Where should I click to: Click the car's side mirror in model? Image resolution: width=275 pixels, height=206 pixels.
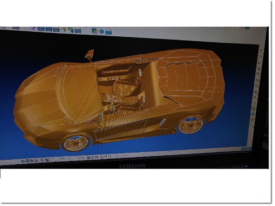click(x=90, y=54)
